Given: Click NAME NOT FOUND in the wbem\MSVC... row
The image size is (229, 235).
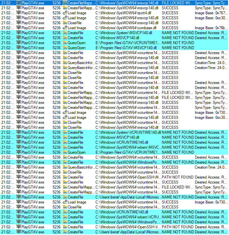Looking at the screenshot, I should click(178, 147).
